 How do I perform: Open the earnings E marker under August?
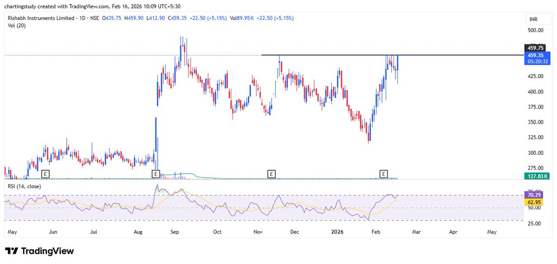click(x=156, y=174)
